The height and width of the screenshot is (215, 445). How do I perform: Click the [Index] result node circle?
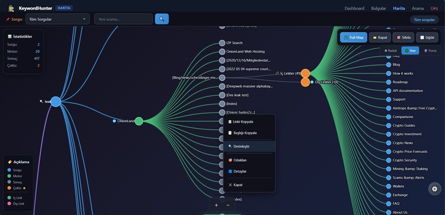tap(222, 104)
